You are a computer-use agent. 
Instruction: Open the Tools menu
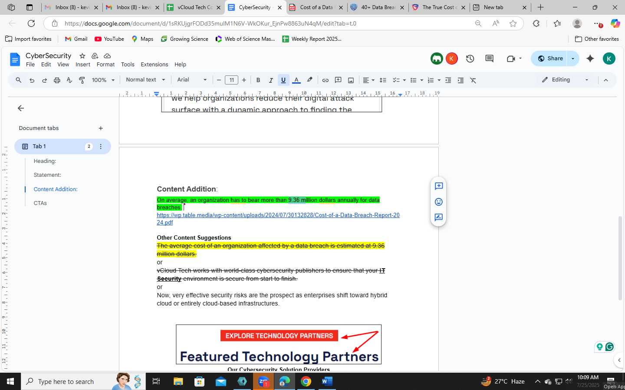click(128, 65)
